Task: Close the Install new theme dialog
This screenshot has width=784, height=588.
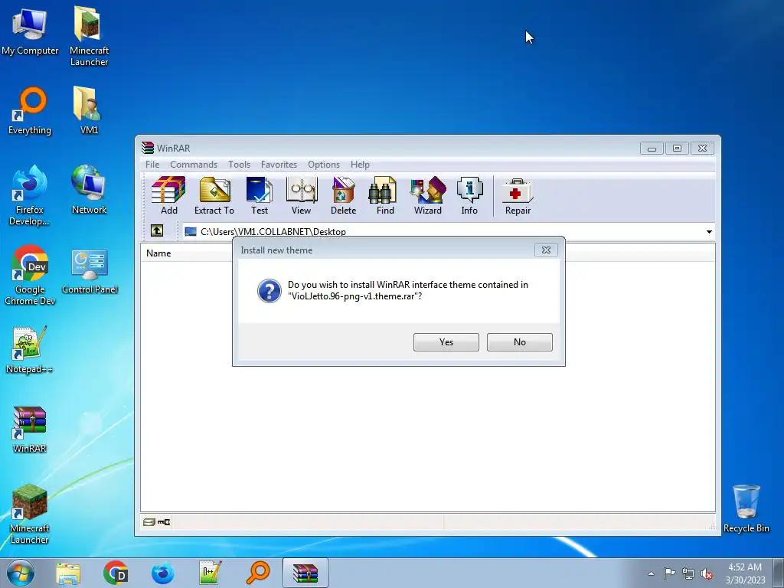Action: tap(546, 250)
